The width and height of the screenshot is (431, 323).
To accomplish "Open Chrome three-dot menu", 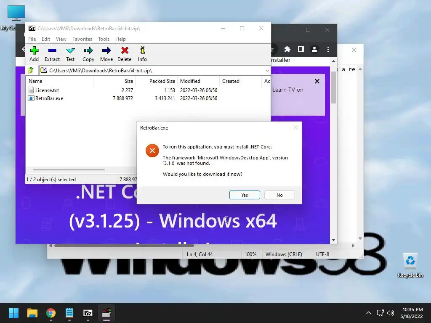I will tap(328, 49).
